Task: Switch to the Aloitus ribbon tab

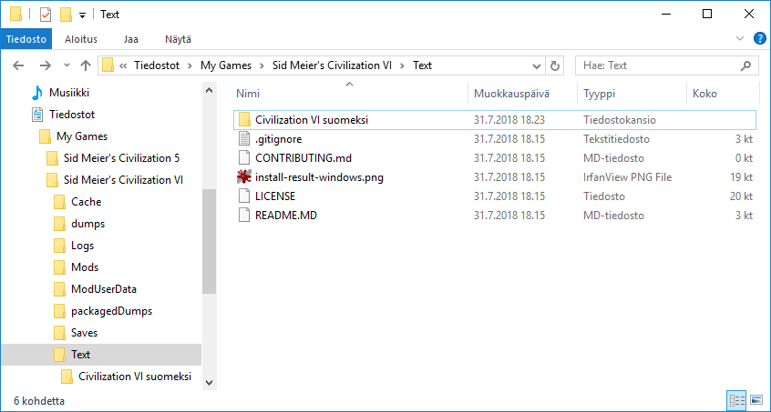Action: pos(81,40)
